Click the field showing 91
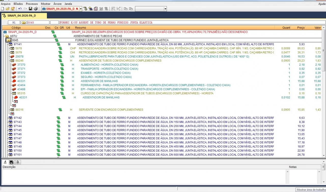This screenshot has height=192, width=326. point(14,22)
